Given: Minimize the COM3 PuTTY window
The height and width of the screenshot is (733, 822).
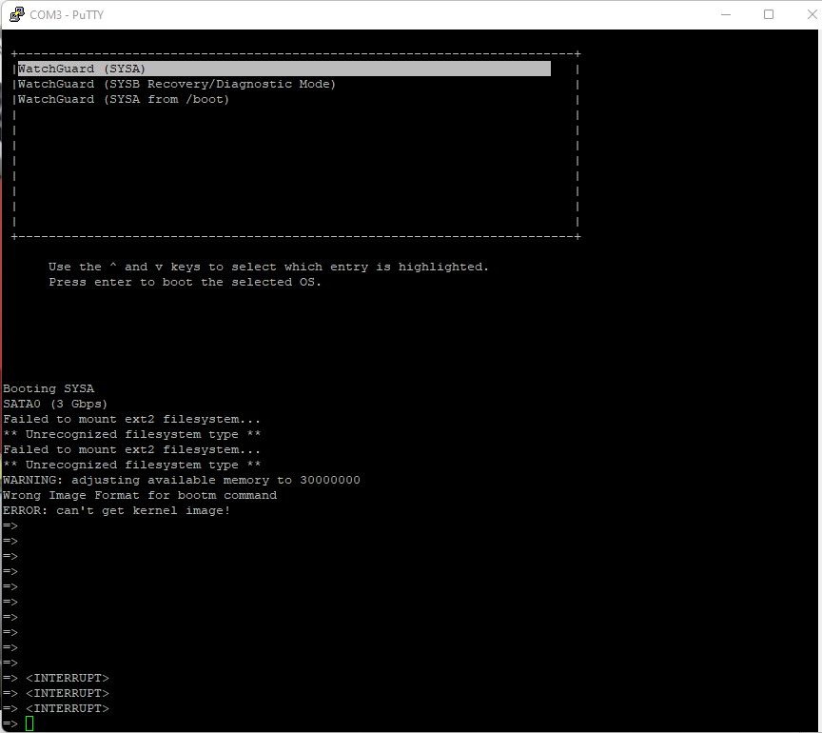Looking at the screenshot, I should coord(726,14).
